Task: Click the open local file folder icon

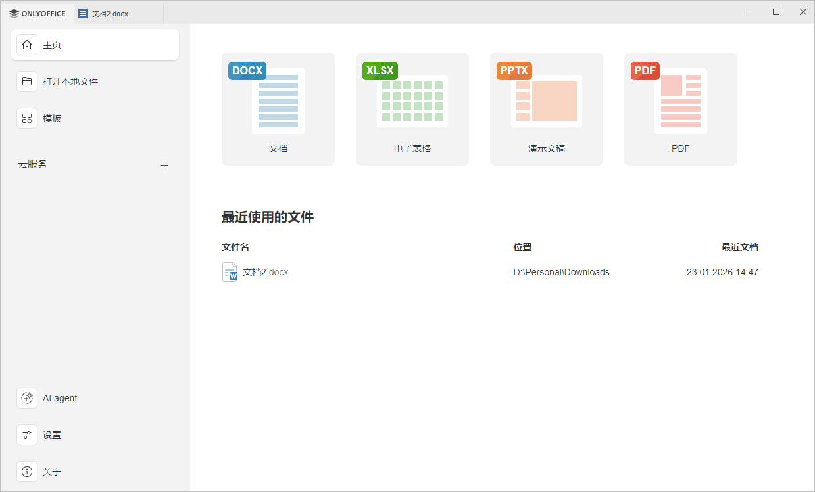Action: pos(27,81)
